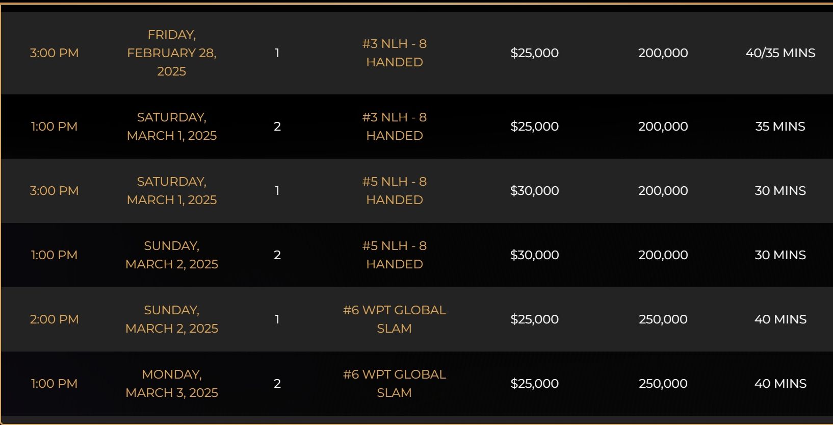This screenshot has height=425, width=833.
Task: Open #5 NLH - 8 Handed Sunday day 2 link
Action: (x=394, y=255)
